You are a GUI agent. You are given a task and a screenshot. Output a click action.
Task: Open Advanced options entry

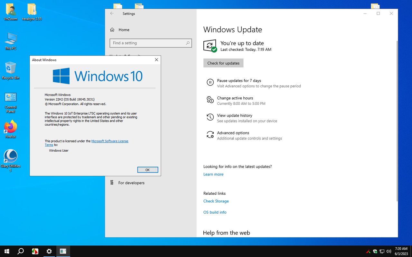coord(244,135)
